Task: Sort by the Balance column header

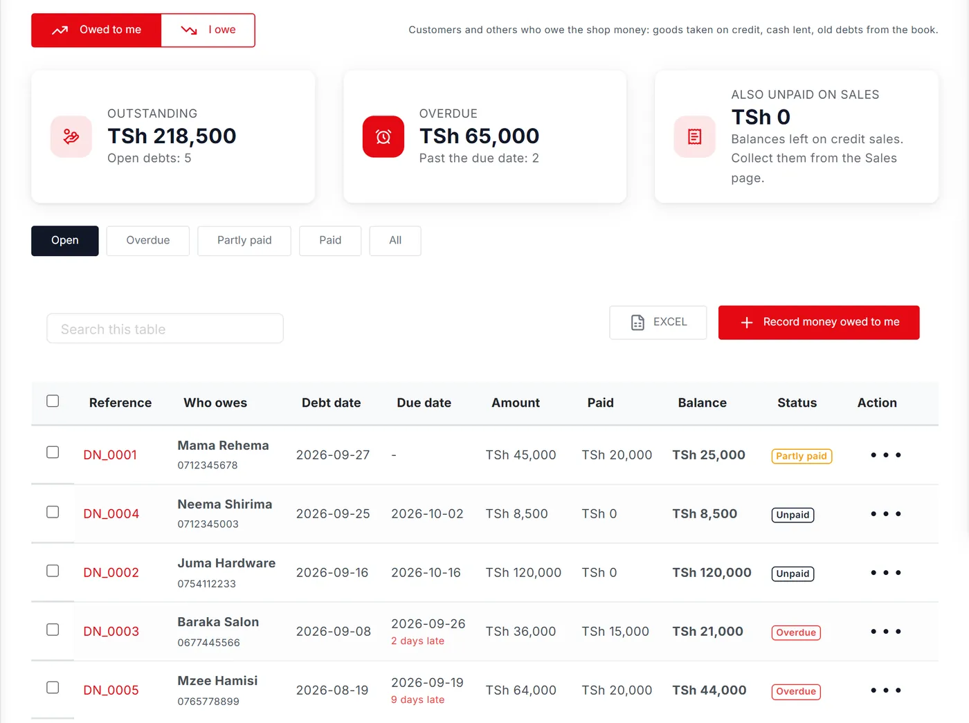Action: 703,403
